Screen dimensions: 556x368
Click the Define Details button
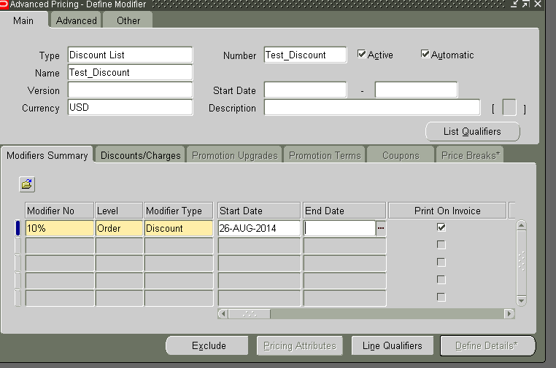click(487, 345)
